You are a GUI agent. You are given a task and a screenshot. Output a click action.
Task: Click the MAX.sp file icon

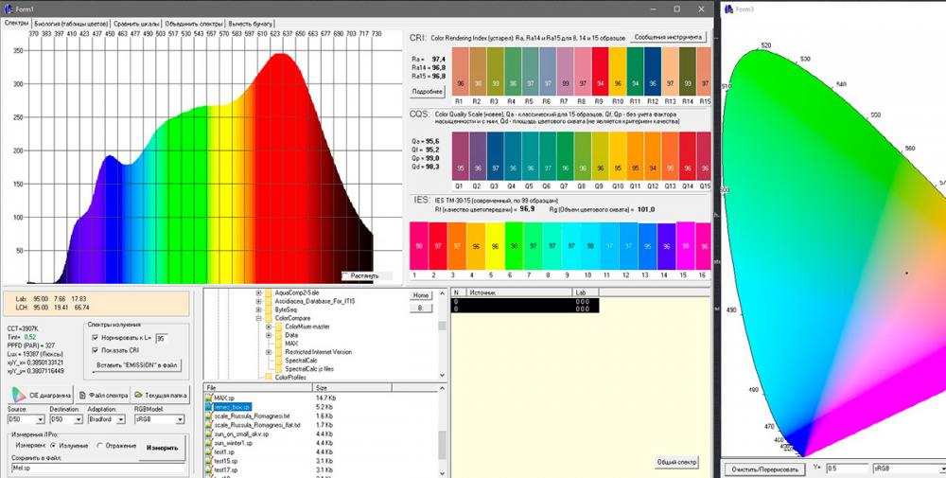tap(209, 398)
